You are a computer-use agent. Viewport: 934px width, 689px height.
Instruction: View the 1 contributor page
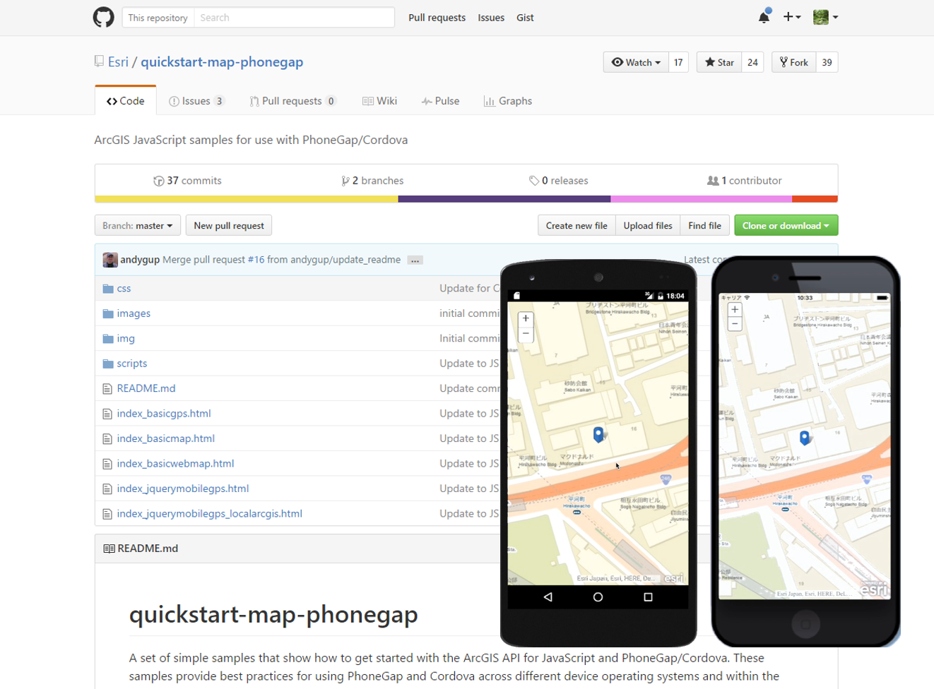click(x=745, y=181)
